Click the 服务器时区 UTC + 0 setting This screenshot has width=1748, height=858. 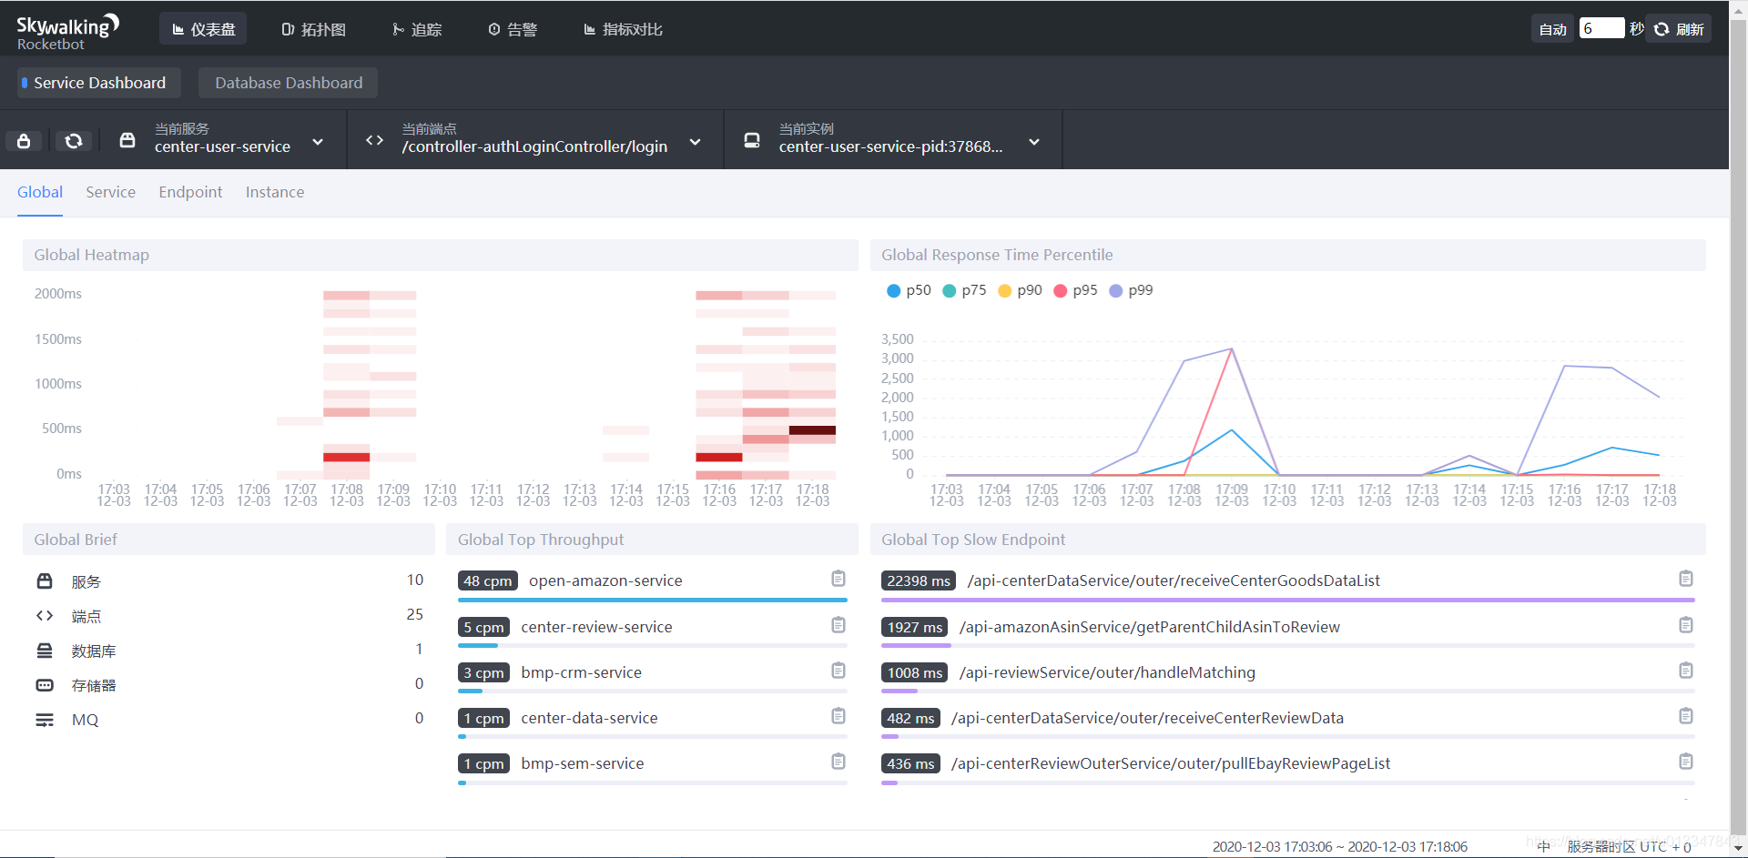pyautogui.click(x=1629, y=846)
